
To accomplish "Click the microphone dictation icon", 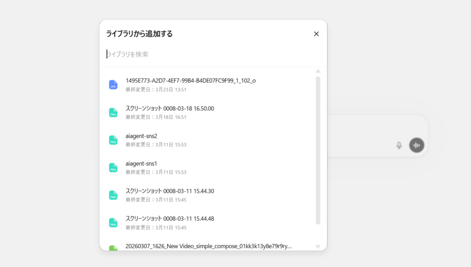I will coord(399,145).
